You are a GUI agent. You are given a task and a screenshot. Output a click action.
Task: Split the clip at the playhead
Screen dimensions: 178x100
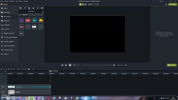14,69
